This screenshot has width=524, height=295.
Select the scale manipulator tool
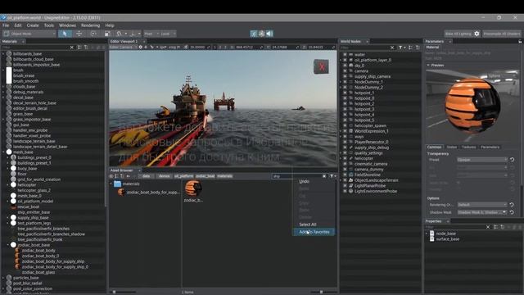tap(107, 34)
